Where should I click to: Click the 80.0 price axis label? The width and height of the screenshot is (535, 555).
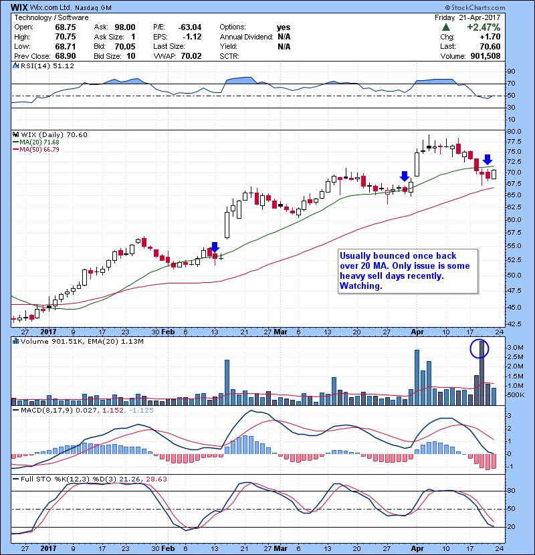pos(514,132)
